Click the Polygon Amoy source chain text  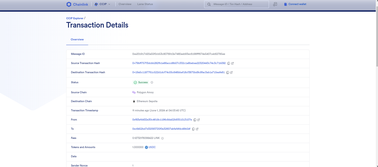pyautogui.click(x=145, y=92)
